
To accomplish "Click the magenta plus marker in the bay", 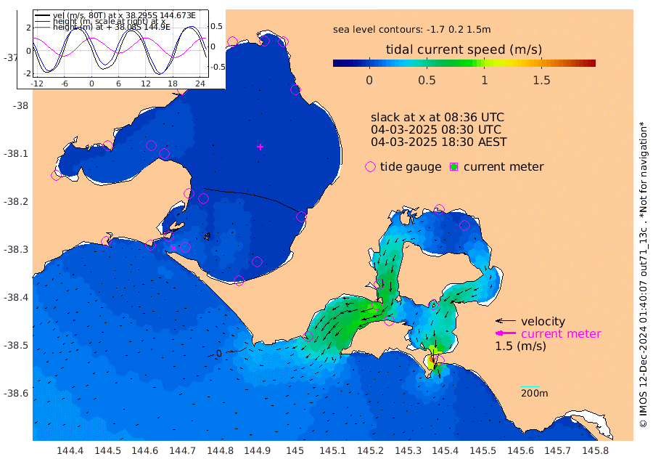I will click(x=260, y=147).
